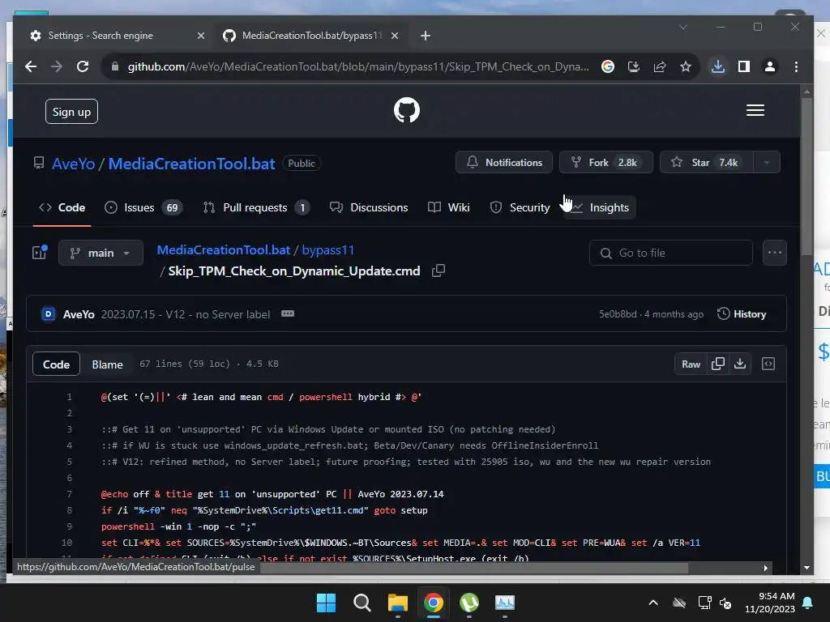Image resolution: width=830 pixels, height=622 pixels.
Task: Click the vertical page scrollbar
Action: [x=806, y=175]
